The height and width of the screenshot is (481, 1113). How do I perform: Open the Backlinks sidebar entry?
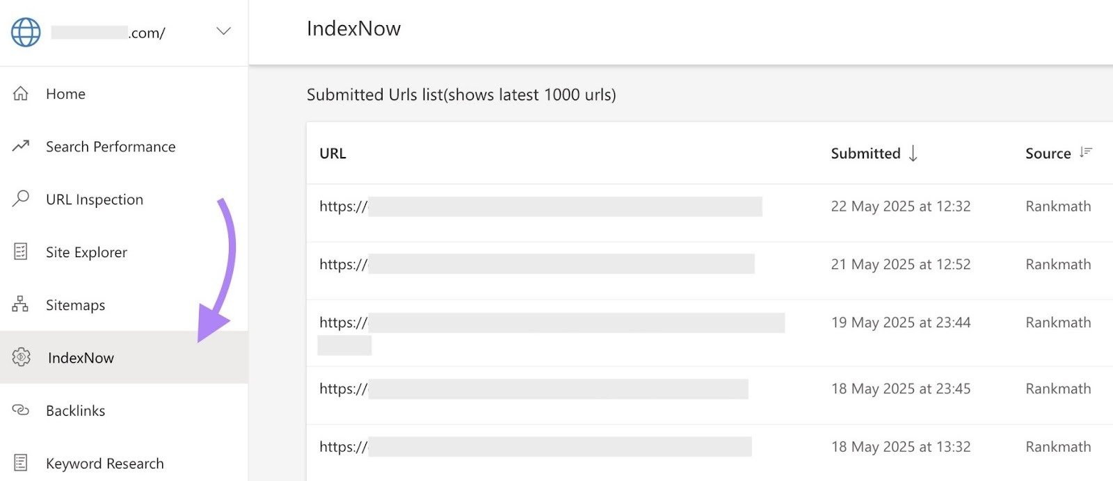coord(74,410)
